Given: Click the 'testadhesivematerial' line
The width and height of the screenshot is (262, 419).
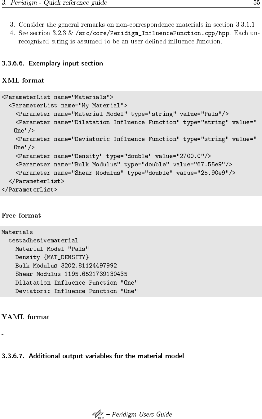Looking at the screenshot, I should (43, 241).
